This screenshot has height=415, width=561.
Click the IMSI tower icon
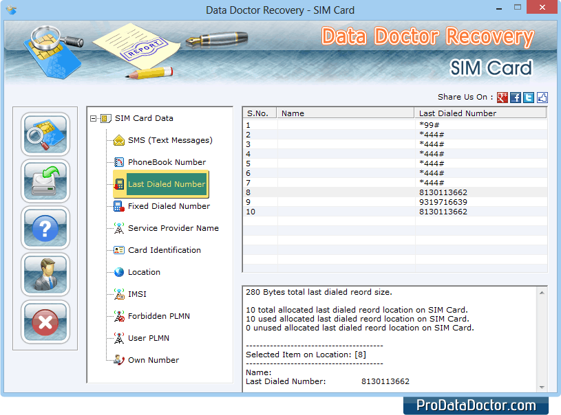(x=119, y=294)
